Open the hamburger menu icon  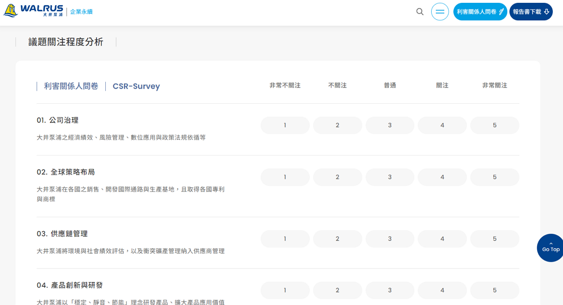tap(440, 12)
